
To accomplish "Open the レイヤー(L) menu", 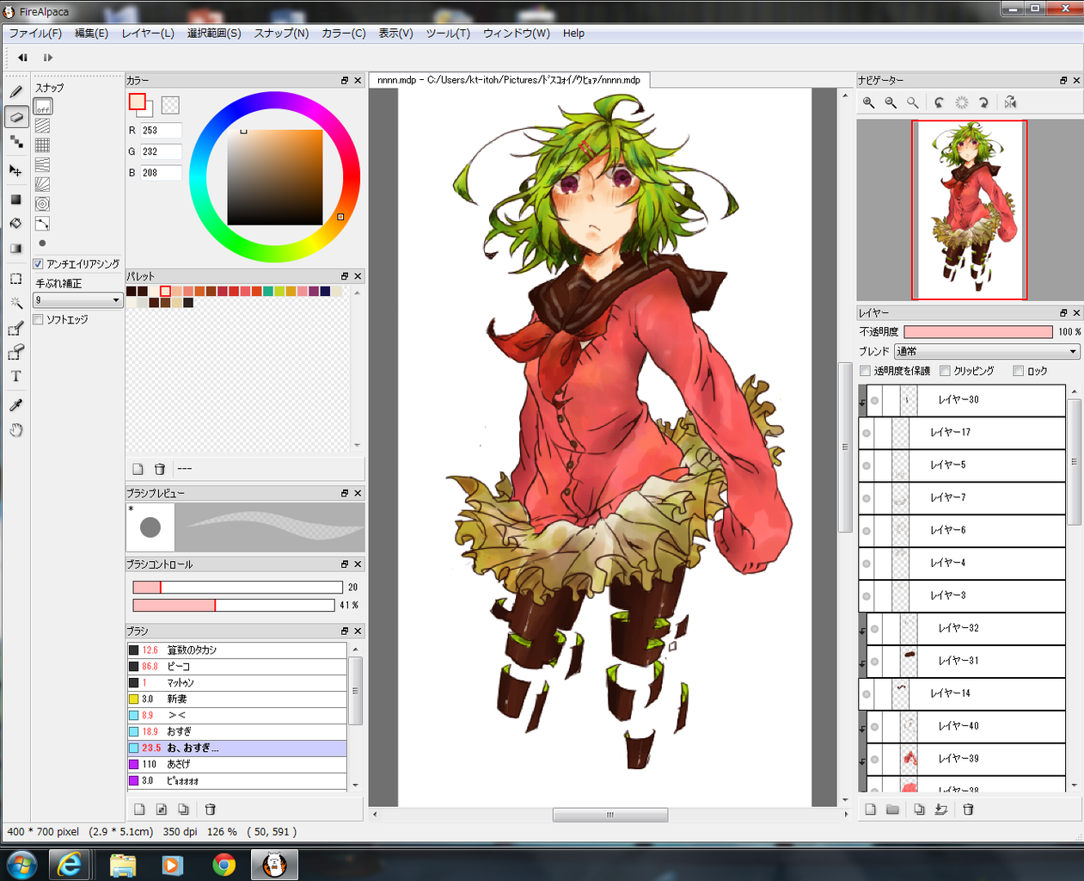I will coord(148,34).
